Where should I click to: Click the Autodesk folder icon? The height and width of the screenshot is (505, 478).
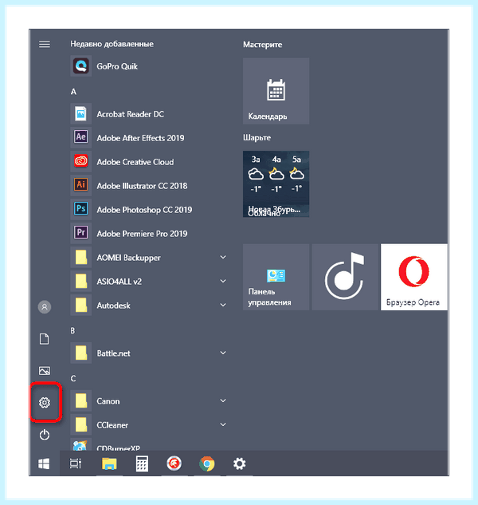coord(80,305)
